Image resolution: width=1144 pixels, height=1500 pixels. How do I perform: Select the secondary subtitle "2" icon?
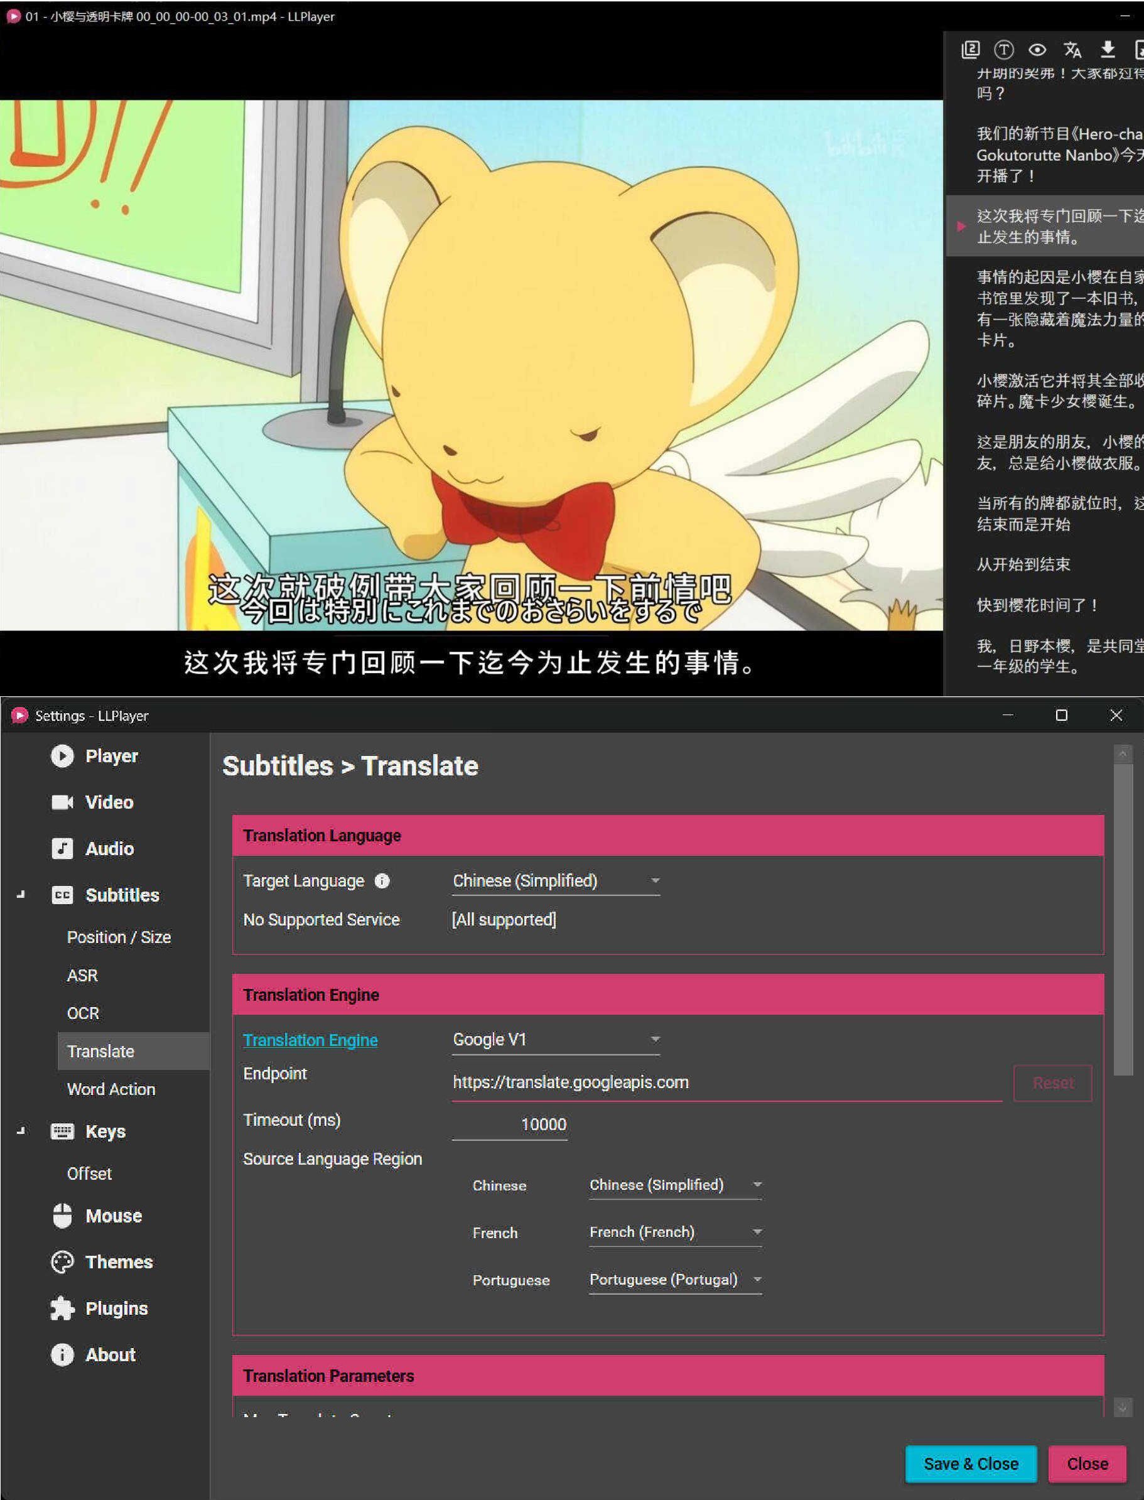[970, 50]
